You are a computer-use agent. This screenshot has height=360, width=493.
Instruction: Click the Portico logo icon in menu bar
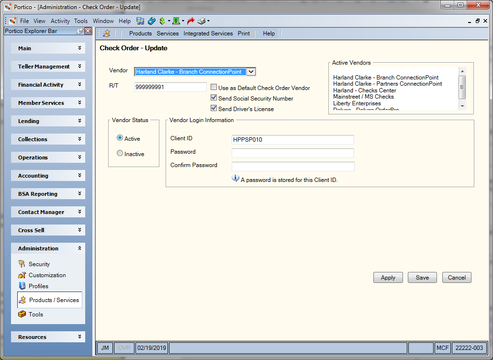coord(12,21)
